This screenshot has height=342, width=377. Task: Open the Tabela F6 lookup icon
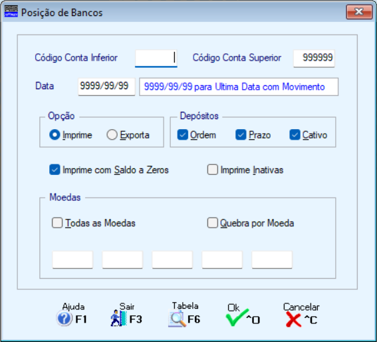pos(178,319)
